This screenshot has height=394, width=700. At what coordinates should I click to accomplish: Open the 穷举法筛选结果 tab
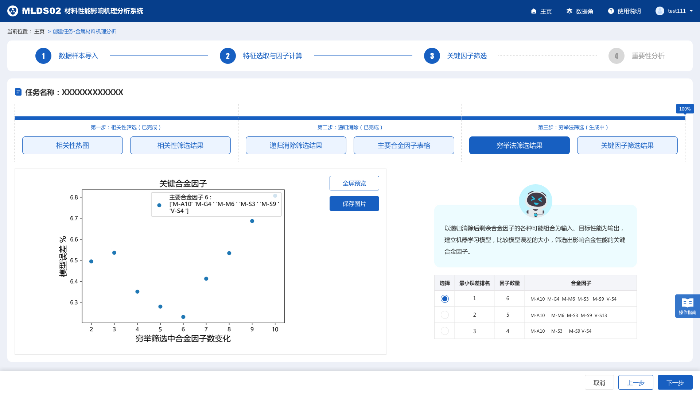pos(519,146)
